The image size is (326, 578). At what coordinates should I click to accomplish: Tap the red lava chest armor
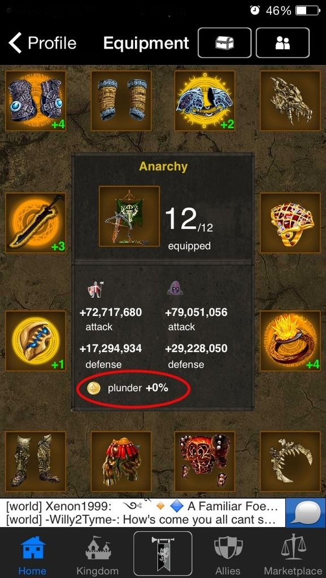point(205,461)
